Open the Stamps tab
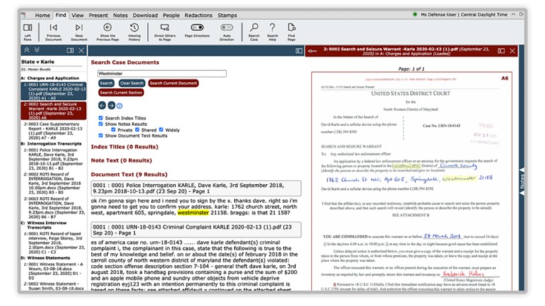545x306 pixels. pyautogui.click(x=227, y=16)
